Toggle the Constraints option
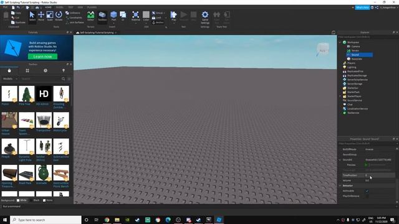This screenshot has width=399, height=224. [x=74, y=17]
